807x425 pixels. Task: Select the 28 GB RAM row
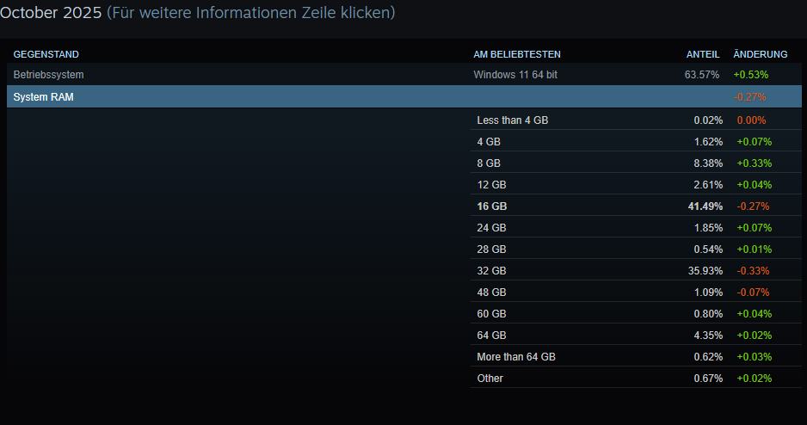(491, 249)
